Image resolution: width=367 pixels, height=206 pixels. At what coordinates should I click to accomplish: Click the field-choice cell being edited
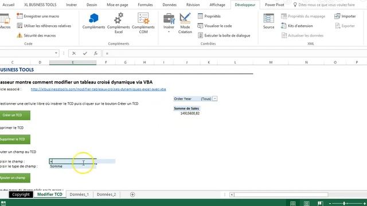pyautogui.click(x=73, y=161)
